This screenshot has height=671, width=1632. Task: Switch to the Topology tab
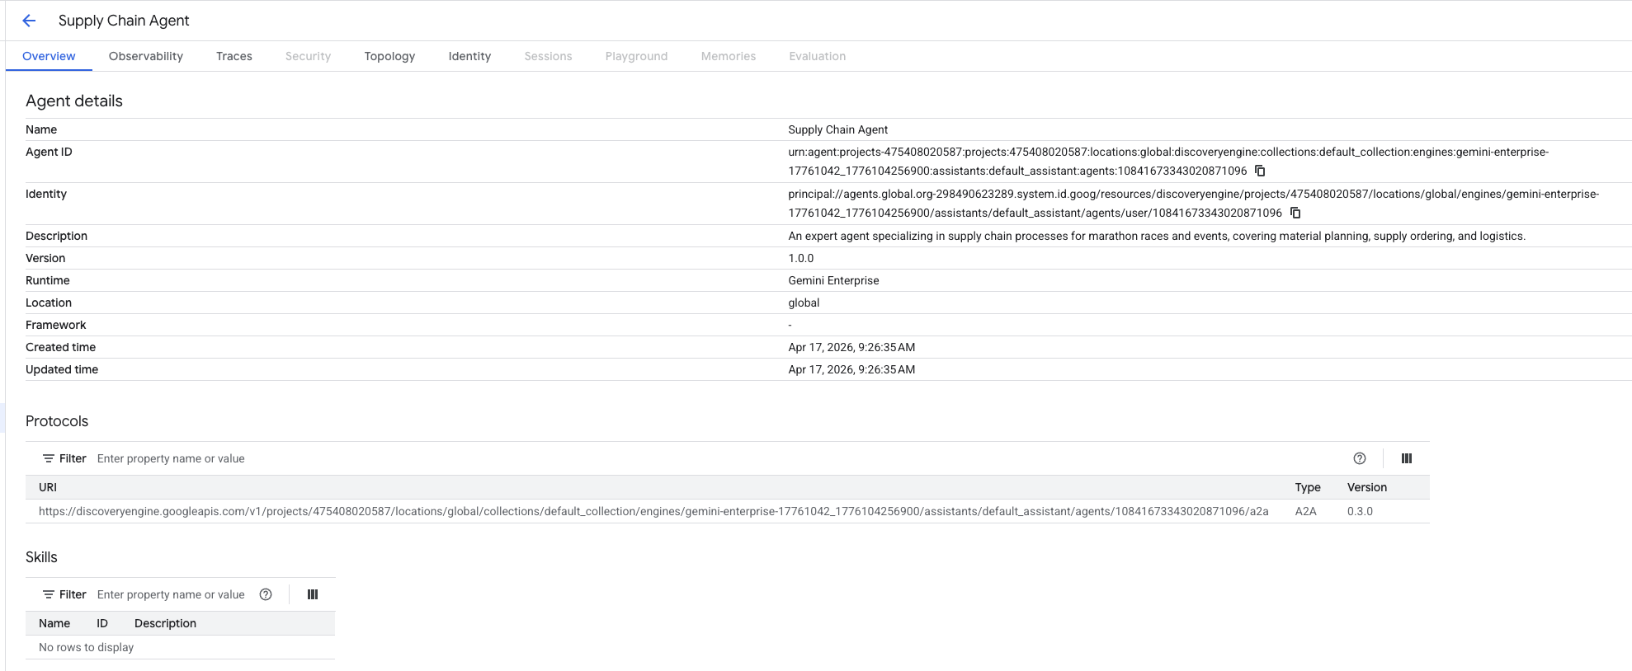click(x=389, y=56)
